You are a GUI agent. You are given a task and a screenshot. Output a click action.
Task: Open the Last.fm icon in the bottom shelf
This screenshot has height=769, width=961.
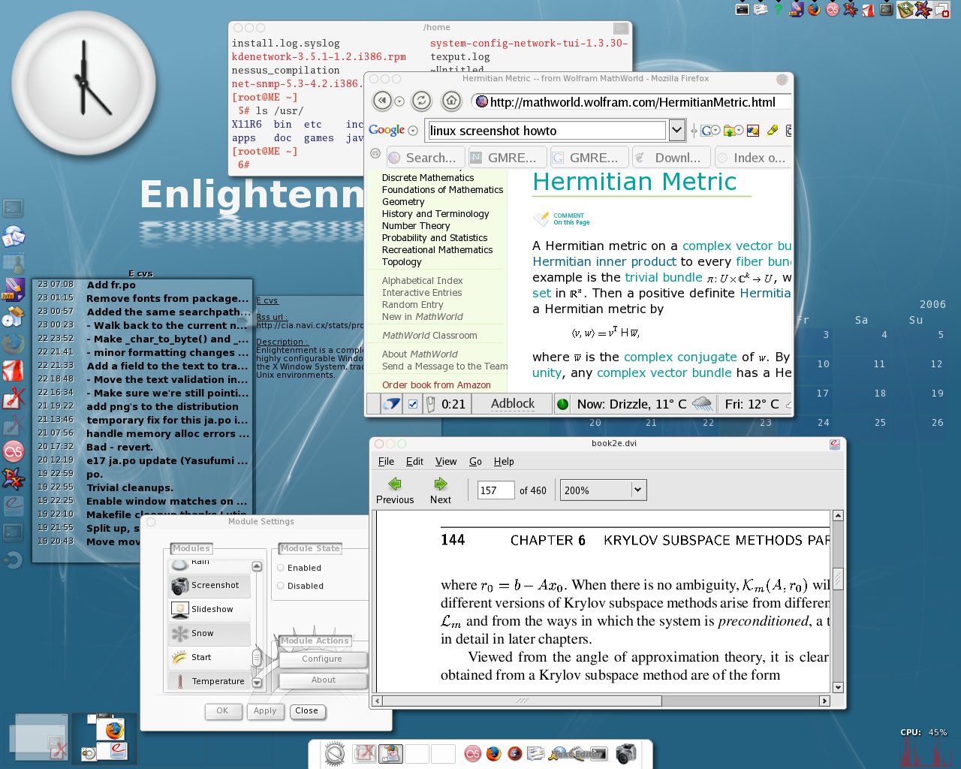[x=472, y=753]
